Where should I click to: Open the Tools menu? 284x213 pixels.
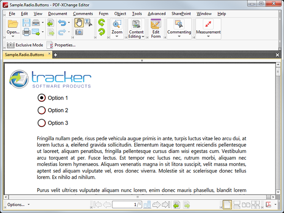137,14
